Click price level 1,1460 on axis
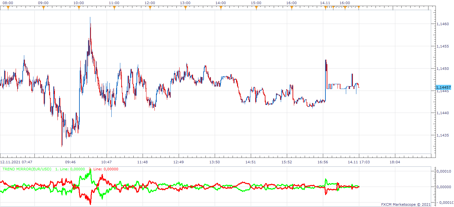The width and height of the screenshot is (454, 207). (x=443, y=24)
